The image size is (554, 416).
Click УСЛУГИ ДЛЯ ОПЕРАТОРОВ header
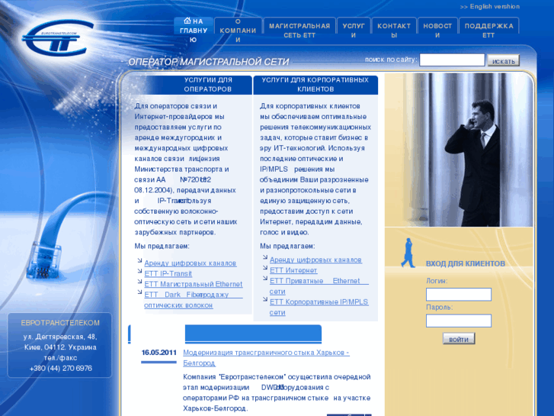[x=208, y=85]
